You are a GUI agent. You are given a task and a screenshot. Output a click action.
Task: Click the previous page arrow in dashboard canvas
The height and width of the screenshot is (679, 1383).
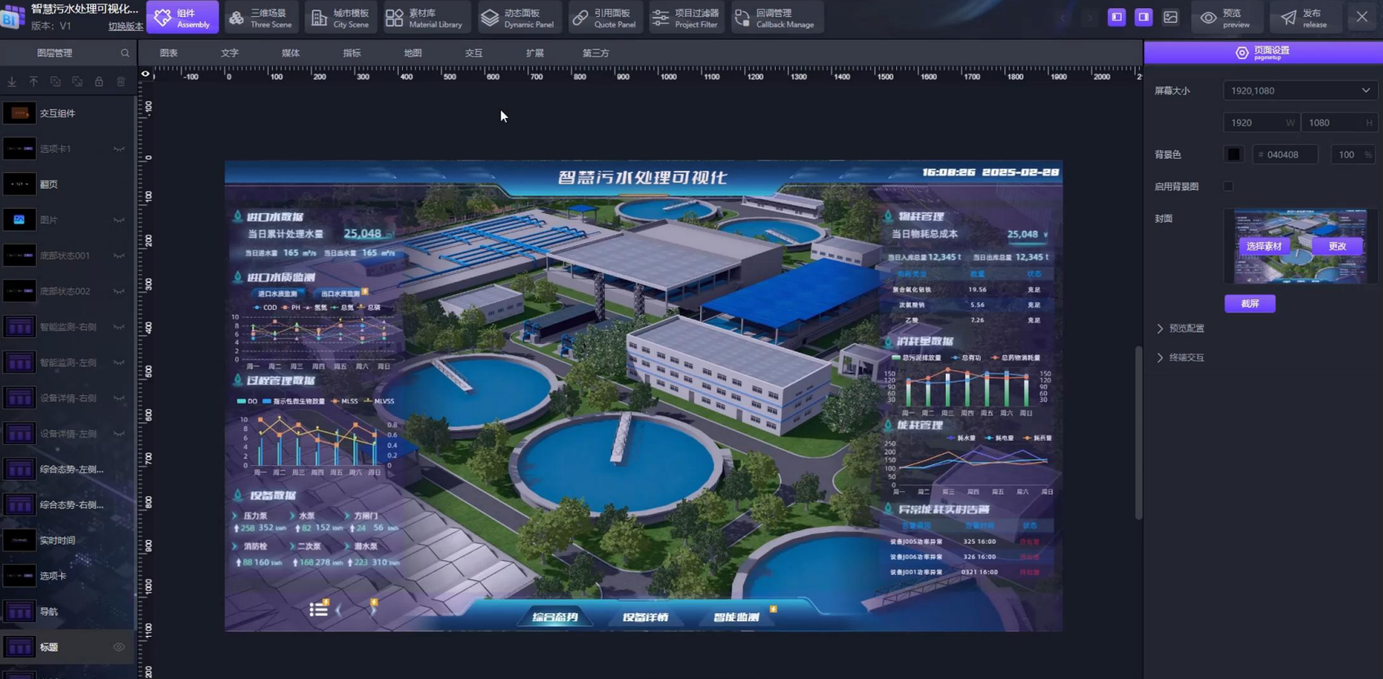[x=339, y=610]
